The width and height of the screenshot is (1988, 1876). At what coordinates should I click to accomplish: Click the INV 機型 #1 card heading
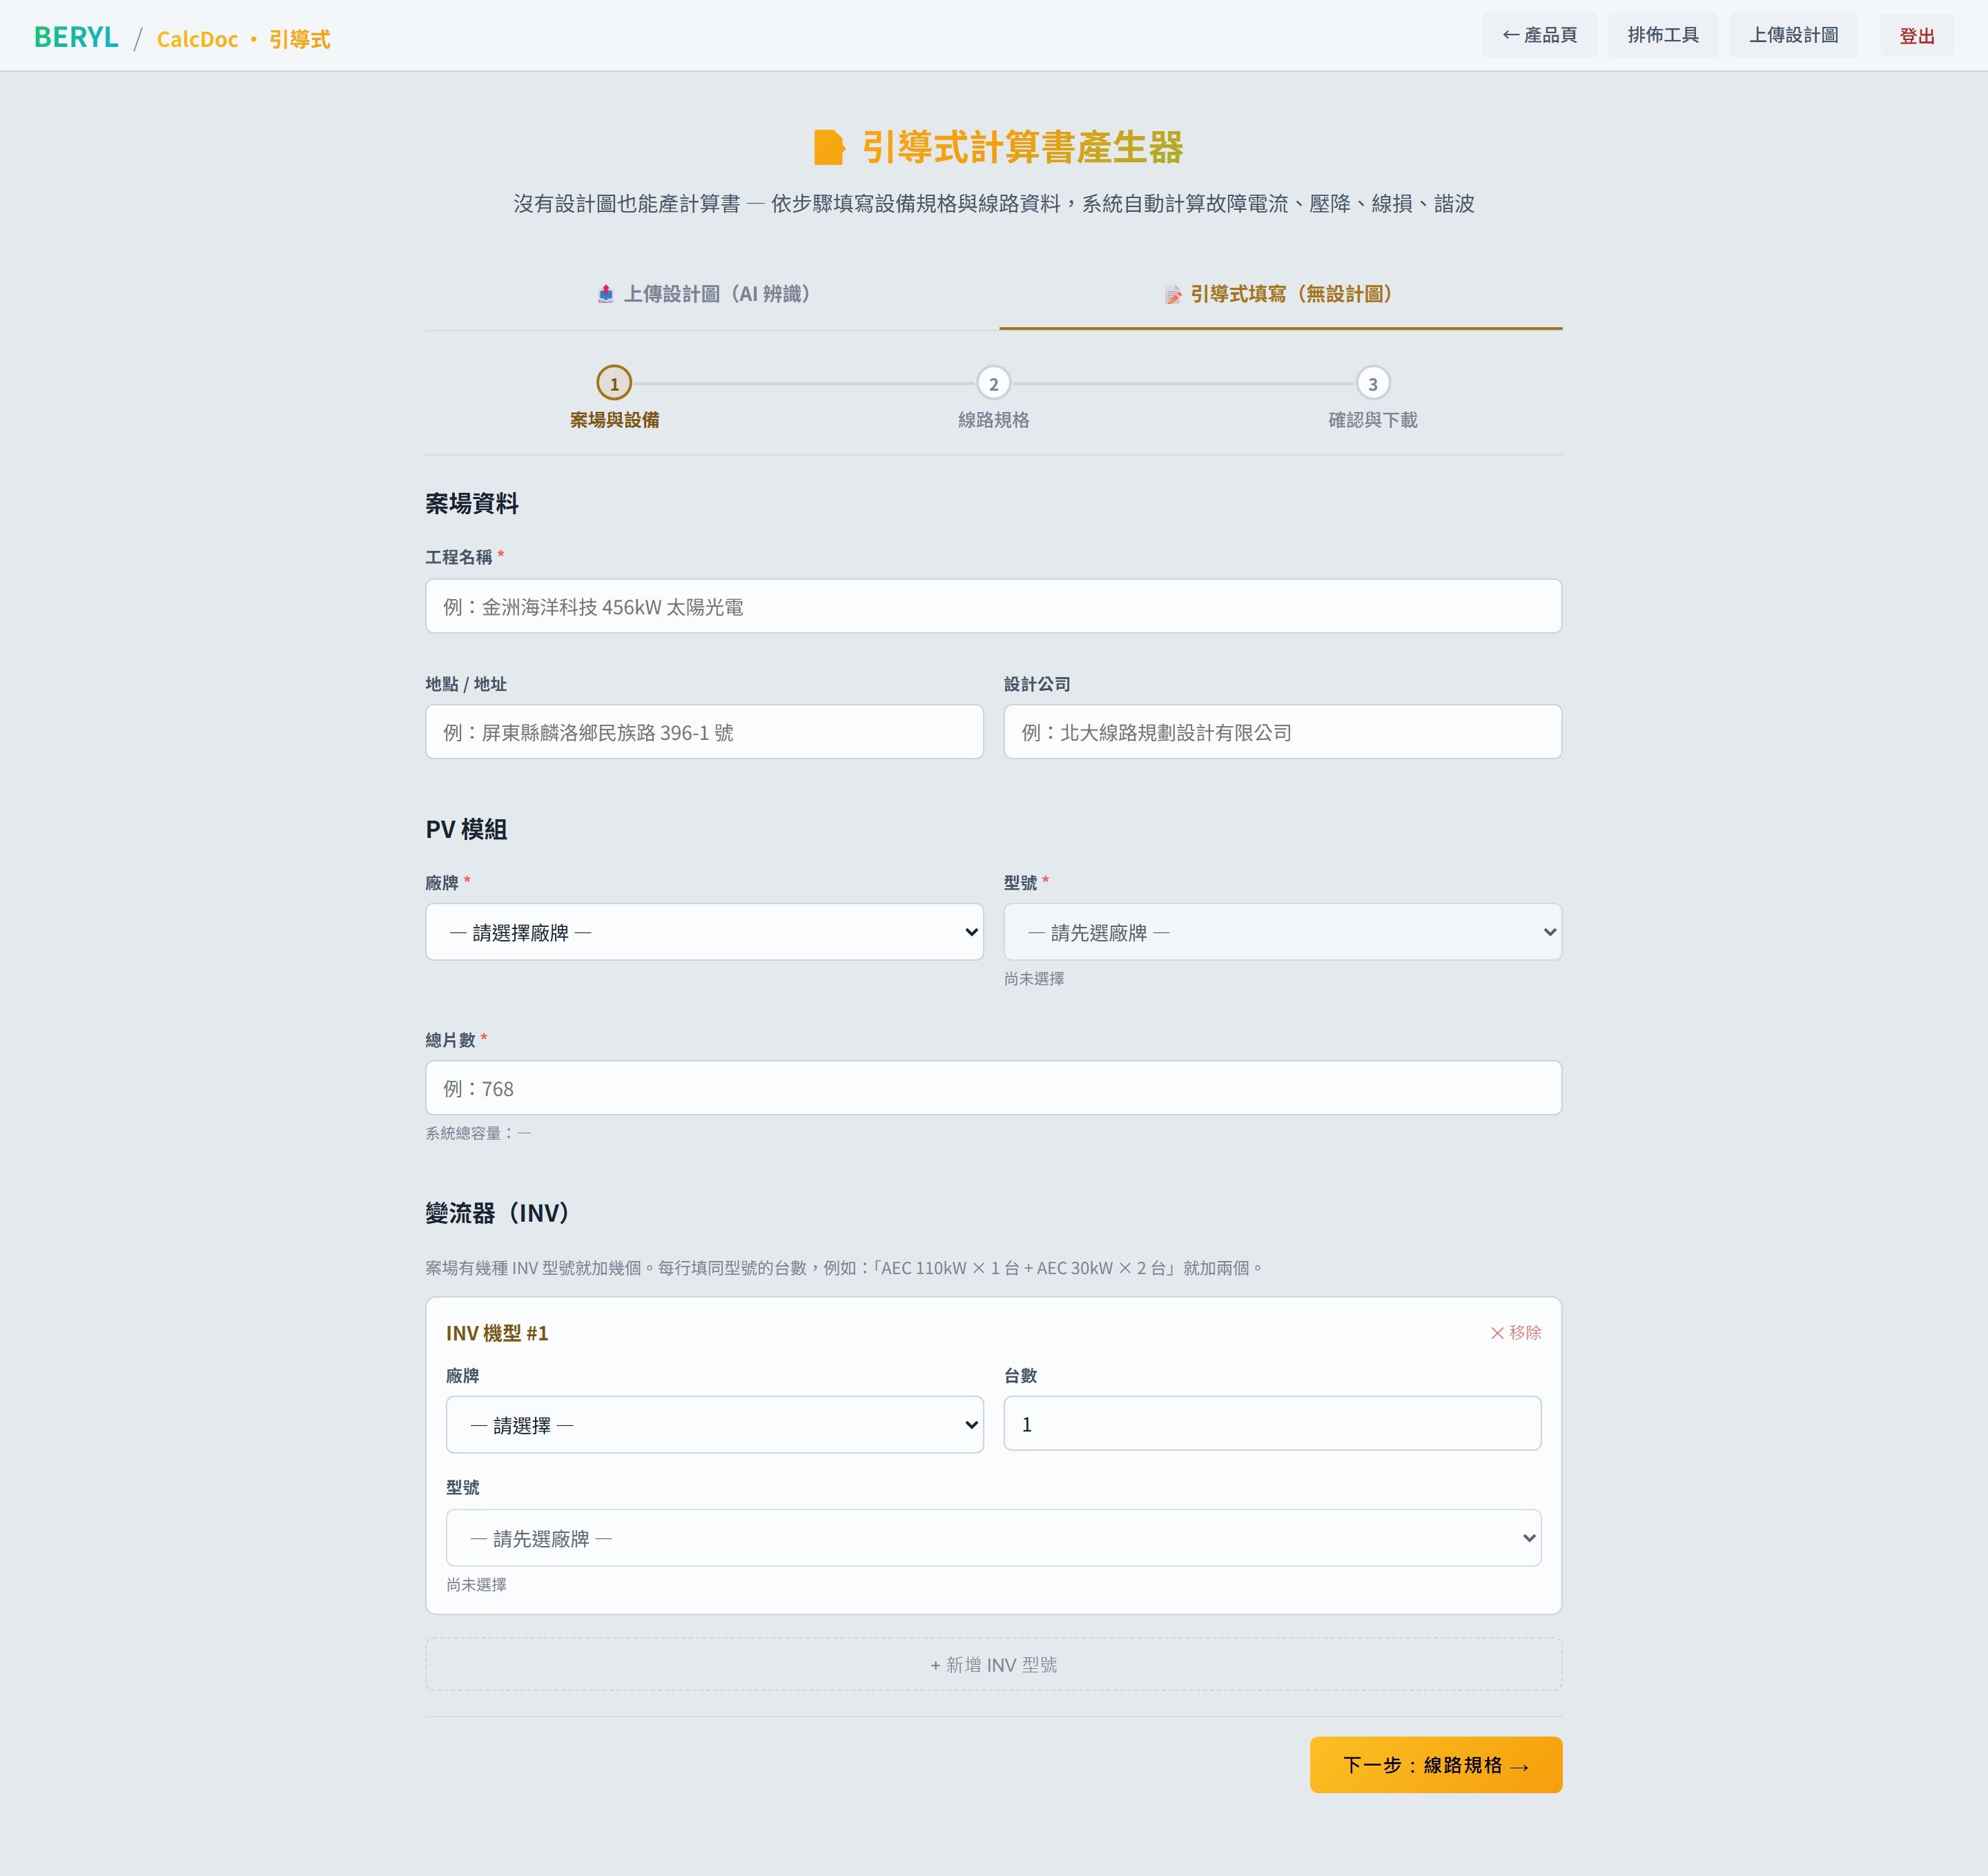[x=497, y=1333]
